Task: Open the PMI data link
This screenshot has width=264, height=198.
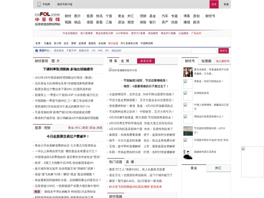Action: coord(100,51)
